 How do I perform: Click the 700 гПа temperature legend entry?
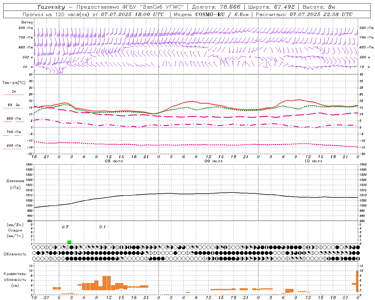[14, 132]
